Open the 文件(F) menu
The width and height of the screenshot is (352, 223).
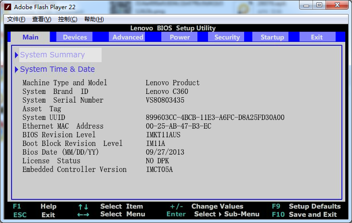click(16, 19)
